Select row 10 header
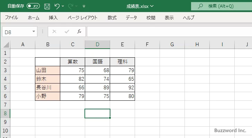 pos(5,131)
